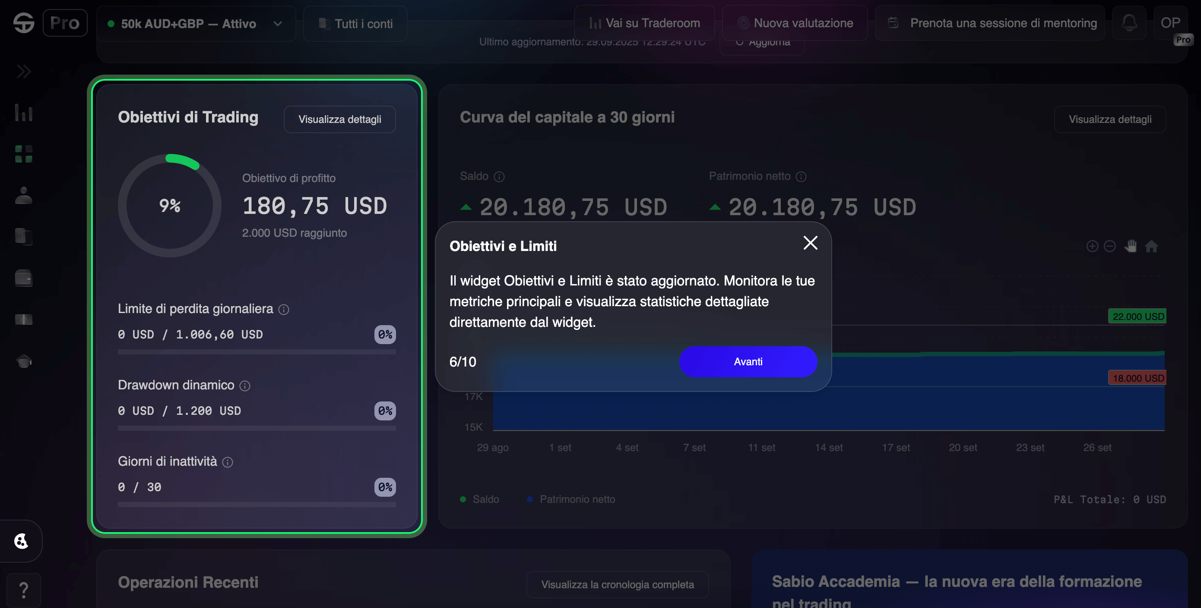Close the Obiettivi e Limiti popup
The height and width of the screenshot is (608, 1201).
[810, 242]
